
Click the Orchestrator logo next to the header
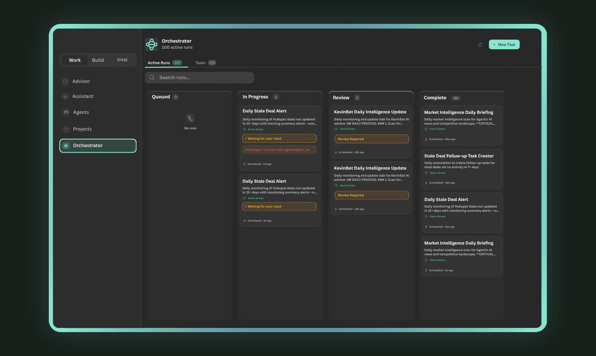[151, 44]
